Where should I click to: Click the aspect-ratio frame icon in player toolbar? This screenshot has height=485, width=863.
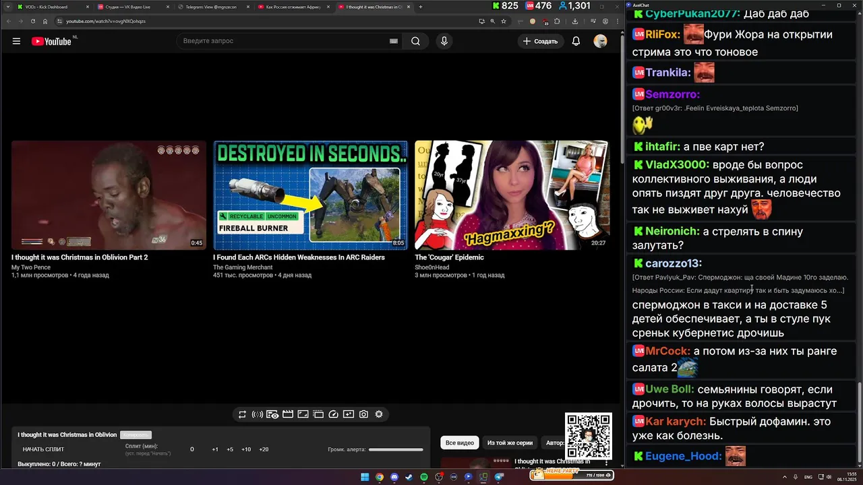(303, 414)
